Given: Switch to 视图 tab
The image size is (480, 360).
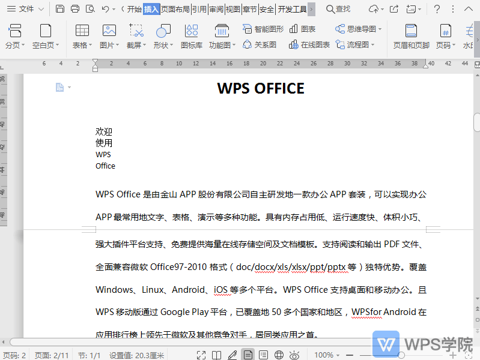Looking at the screenshot, I should coord(233,9).
